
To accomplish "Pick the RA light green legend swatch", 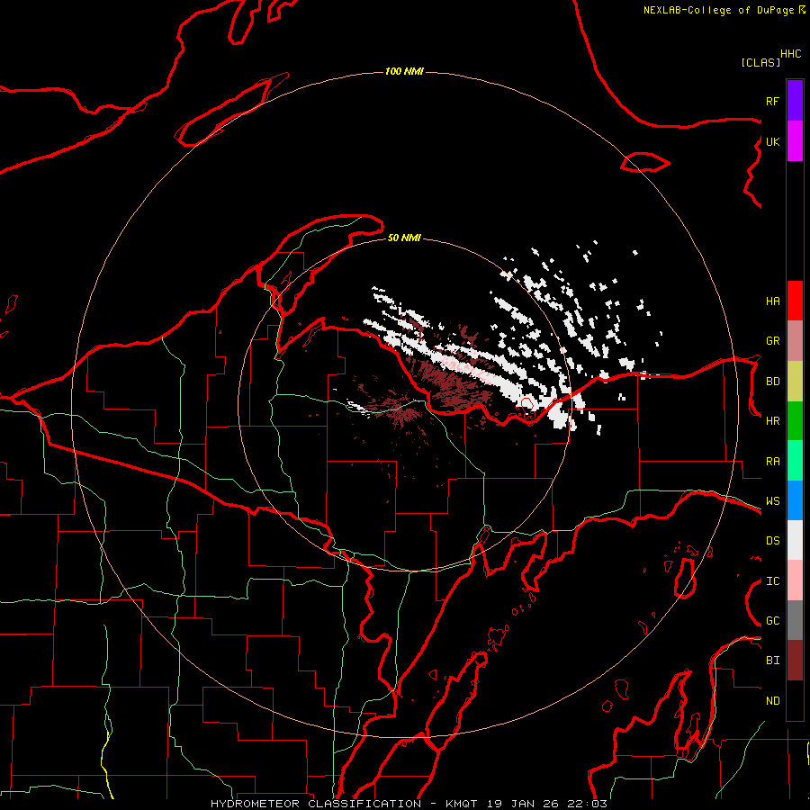I will tap(795, 461).
